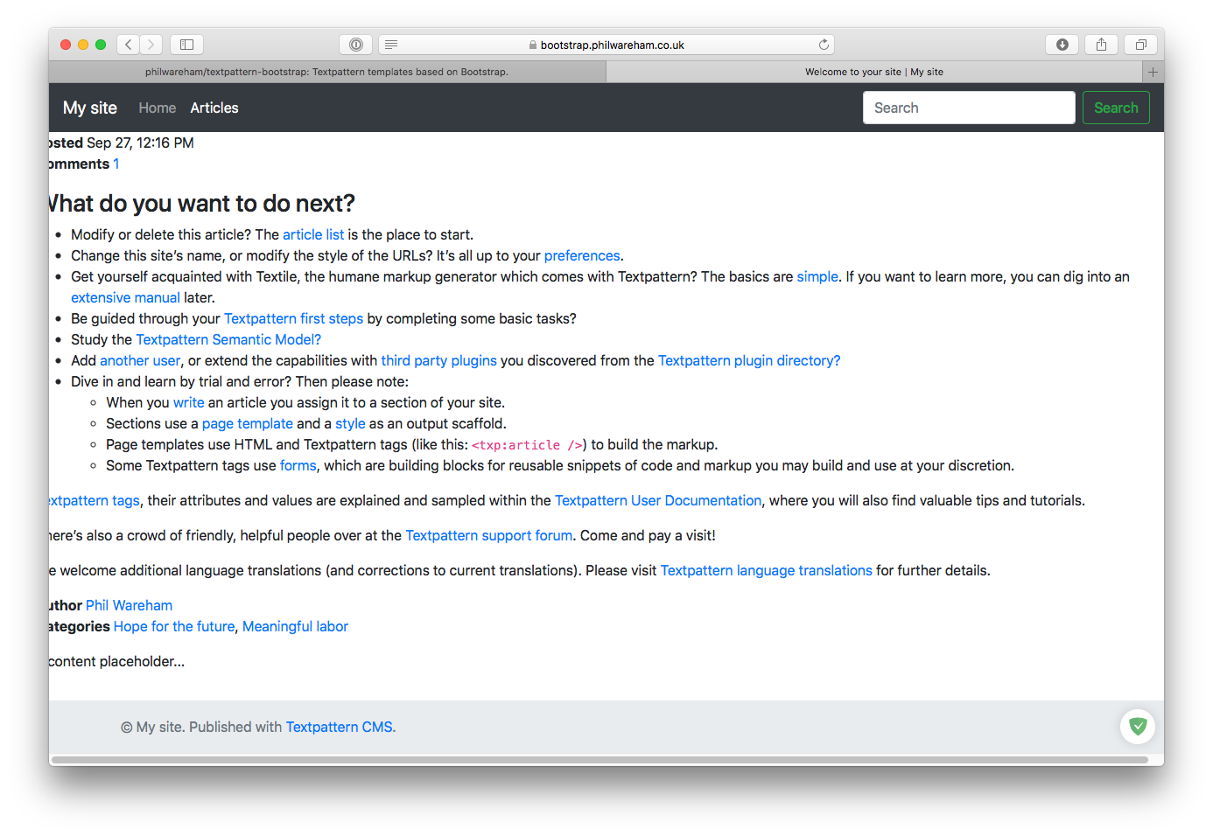Click the 'Sep 27, 12:16 PM' date

[140, 143]
